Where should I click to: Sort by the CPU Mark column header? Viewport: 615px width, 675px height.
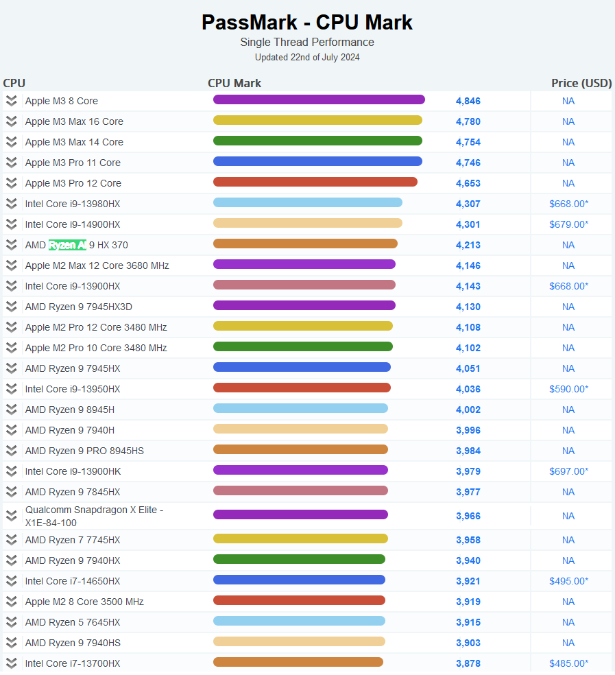[x=234, y=83]
